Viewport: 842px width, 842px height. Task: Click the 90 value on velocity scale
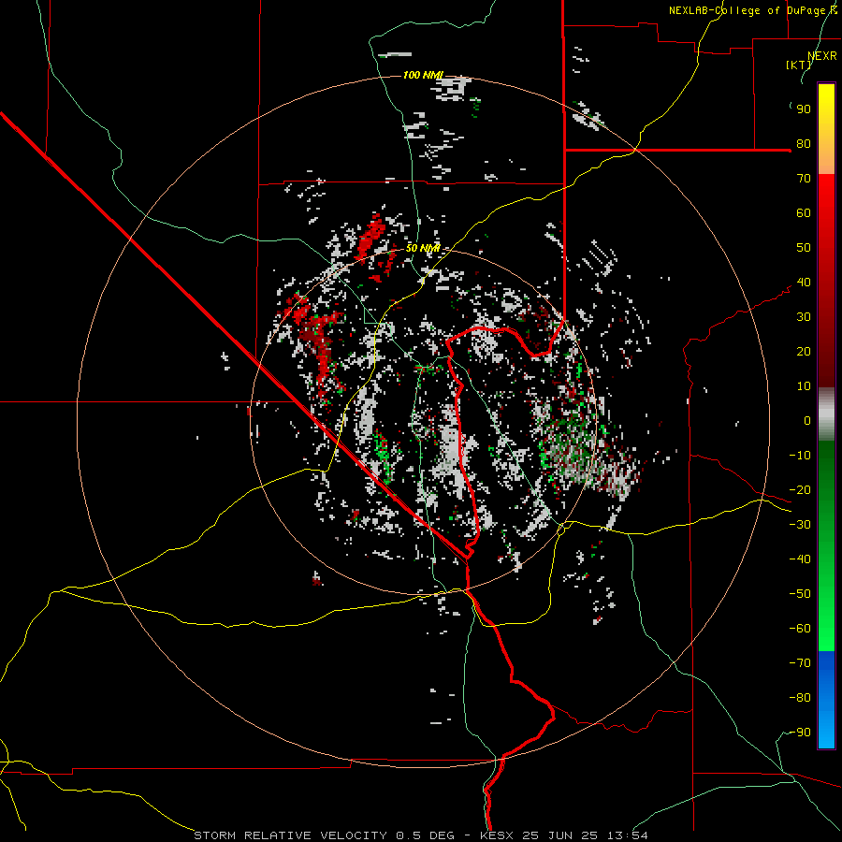pos(804,109)
